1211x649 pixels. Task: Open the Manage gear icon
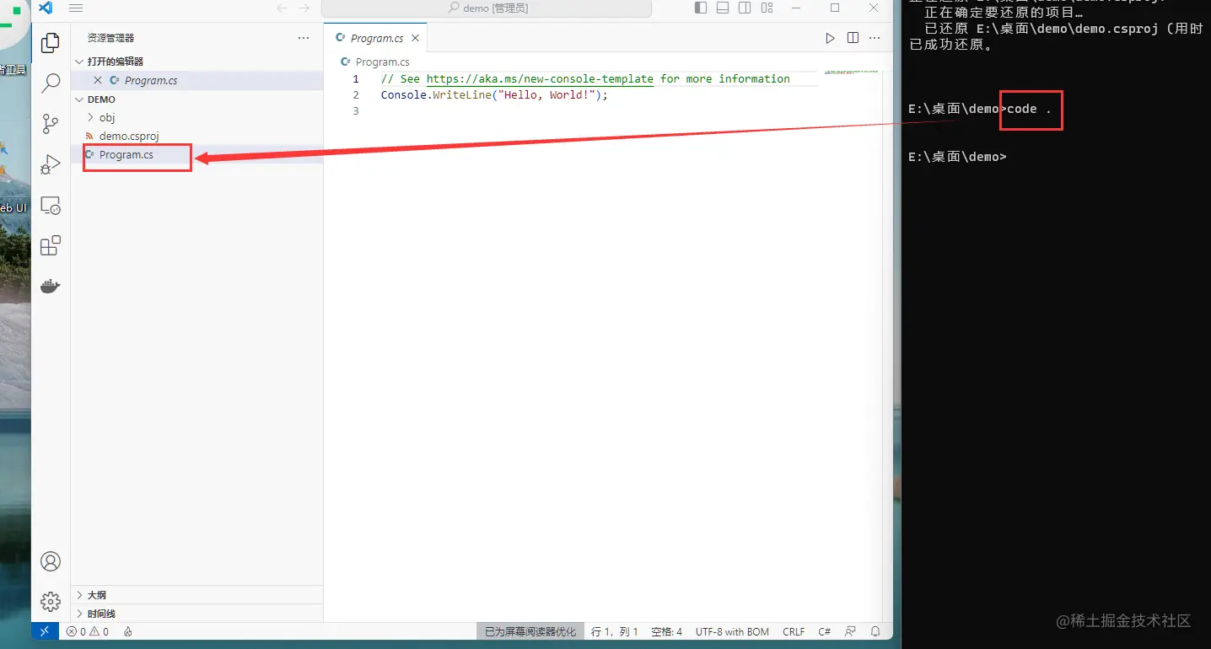[x=51, y=601]
